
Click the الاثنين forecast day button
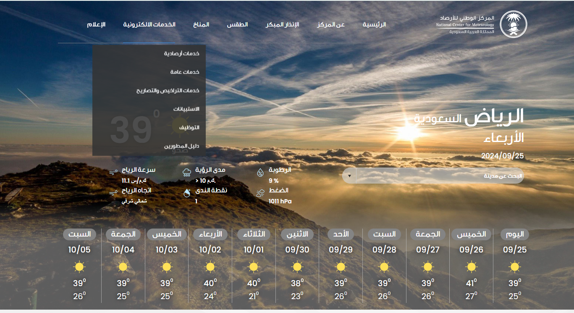(x=297, y=234)
